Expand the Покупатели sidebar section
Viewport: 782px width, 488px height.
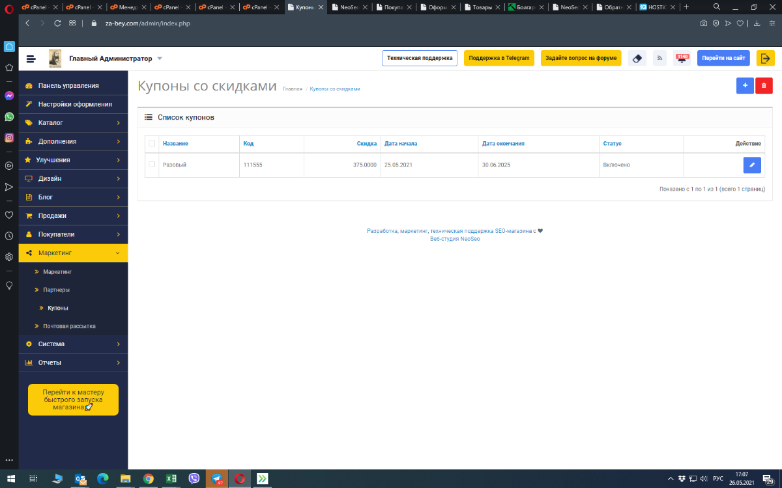tap(73, 234)
